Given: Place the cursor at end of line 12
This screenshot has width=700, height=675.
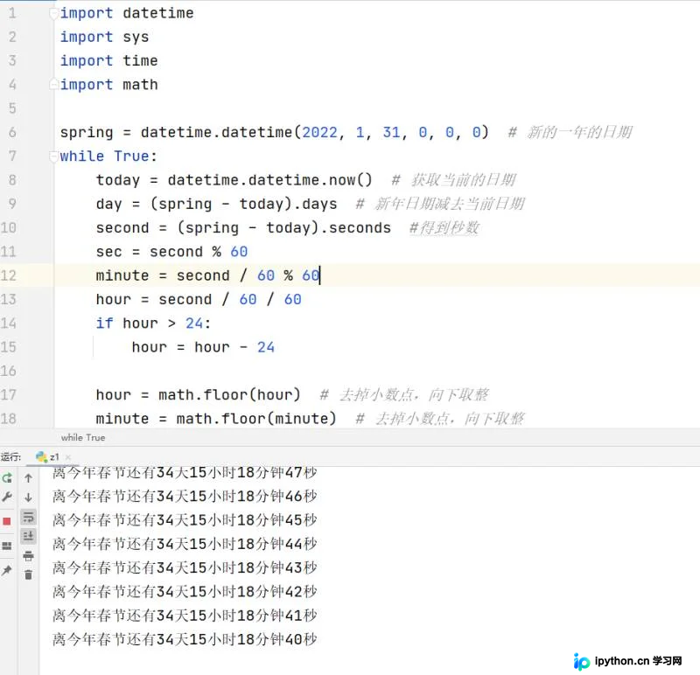Looking at the screenshot, I should 320,275.
